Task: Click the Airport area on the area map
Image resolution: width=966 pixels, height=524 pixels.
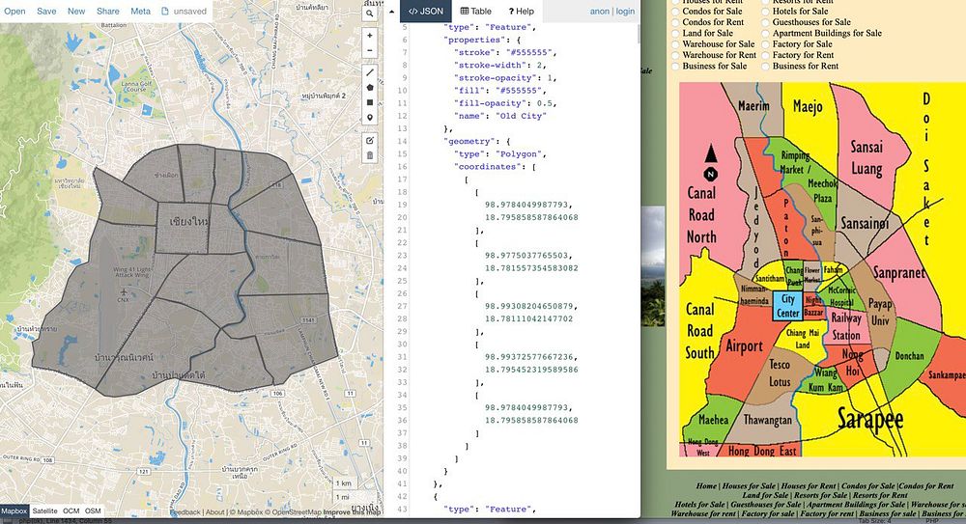Action: (x=744, y=345)
